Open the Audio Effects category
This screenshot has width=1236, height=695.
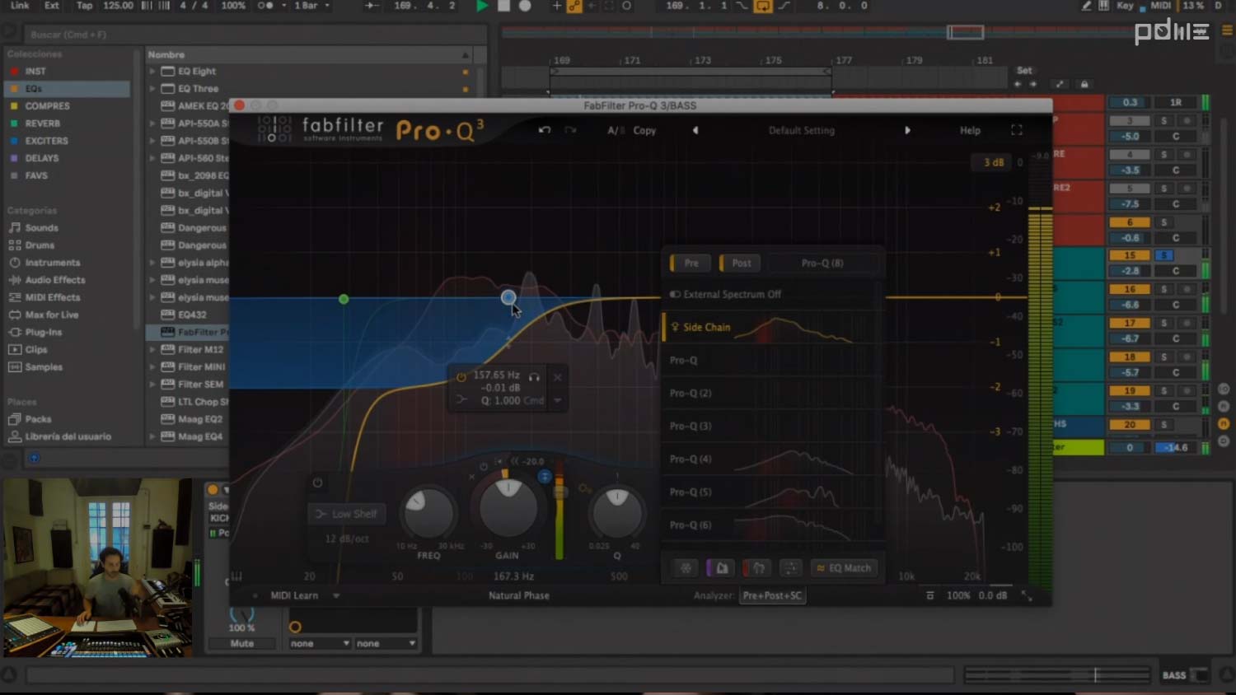coord(54,280)
